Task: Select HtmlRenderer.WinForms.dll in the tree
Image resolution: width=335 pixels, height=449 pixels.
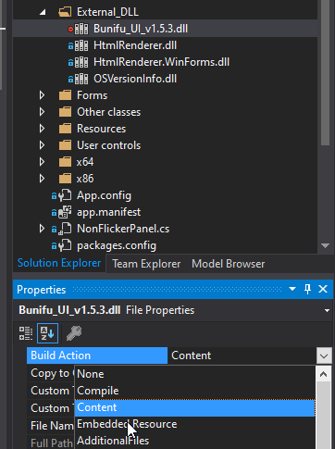Action: [x=161, y=62]
